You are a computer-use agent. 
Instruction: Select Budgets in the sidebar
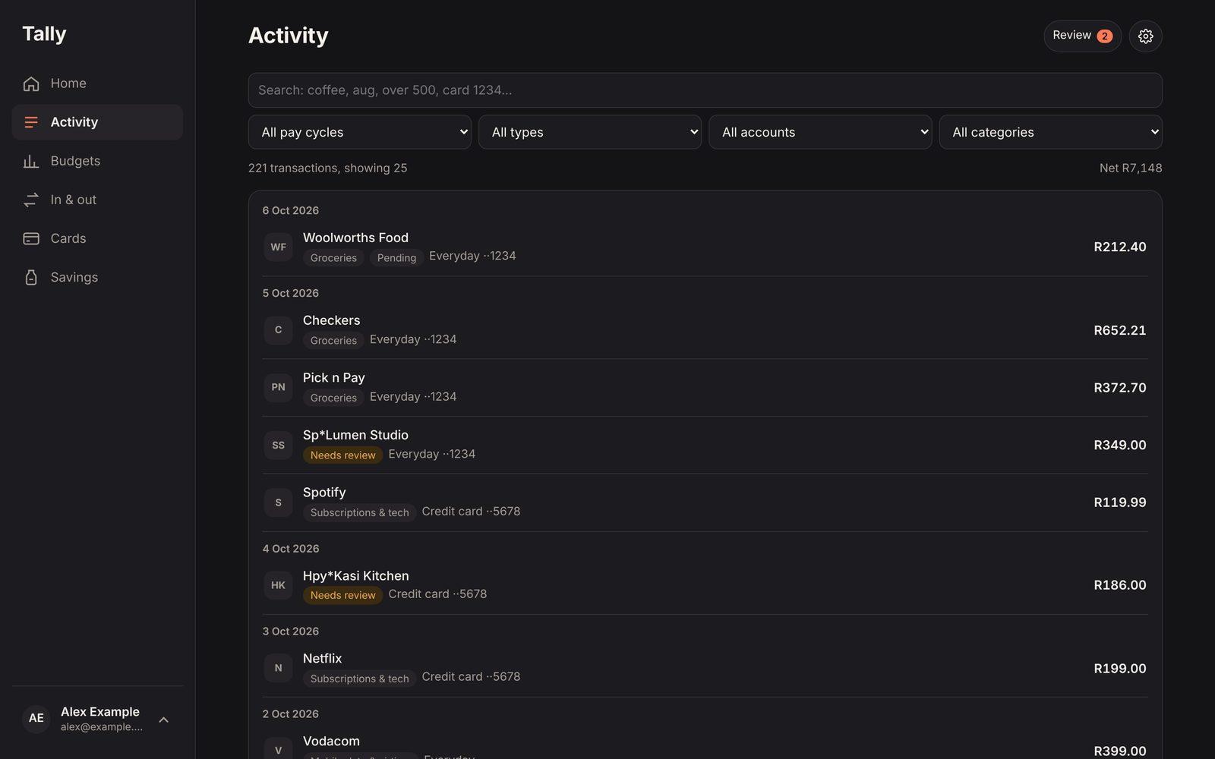(x=97, y=161)
